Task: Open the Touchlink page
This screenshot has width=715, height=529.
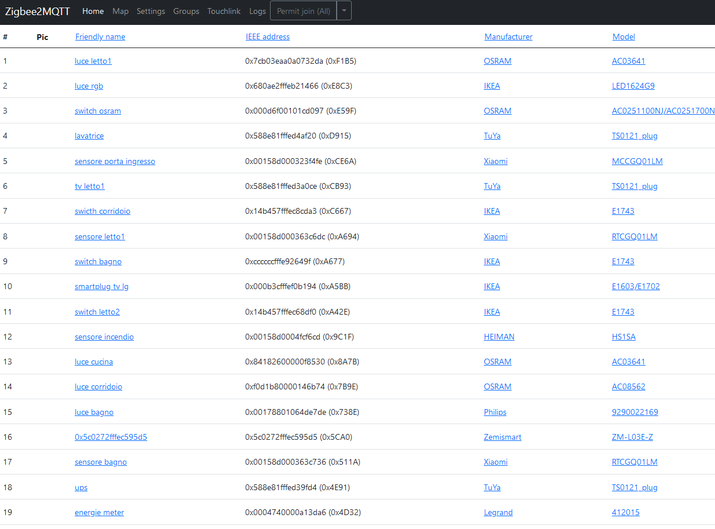Action: [224, 10]
